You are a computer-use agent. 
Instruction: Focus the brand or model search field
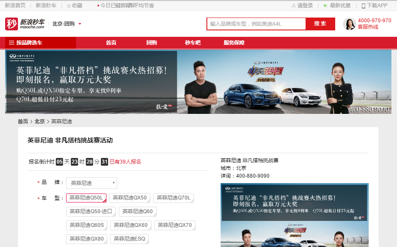pos(256,24)
